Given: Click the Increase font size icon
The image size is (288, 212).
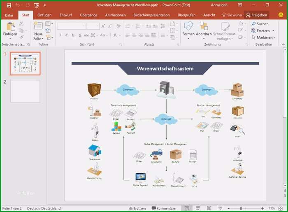Looking at the screenshot, I should (x=103, y=26).
